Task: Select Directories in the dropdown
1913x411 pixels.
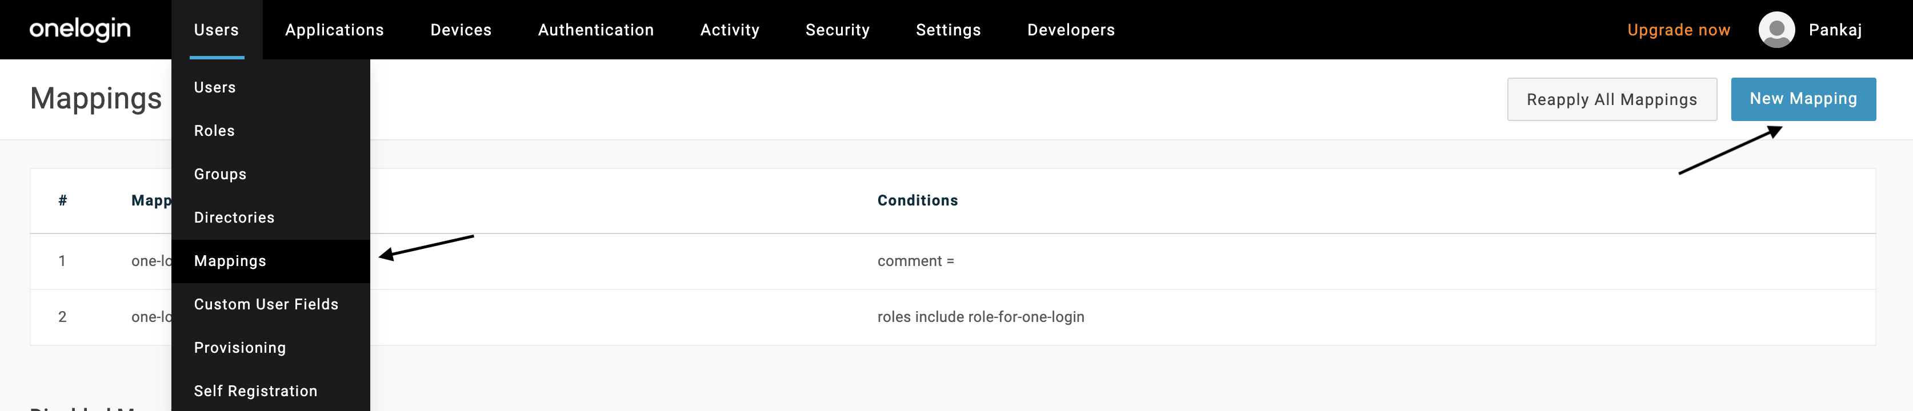Action: point(270,217)
